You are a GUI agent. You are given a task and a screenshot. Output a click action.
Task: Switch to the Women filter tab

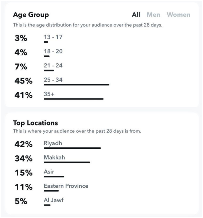[x=179, y=15]
